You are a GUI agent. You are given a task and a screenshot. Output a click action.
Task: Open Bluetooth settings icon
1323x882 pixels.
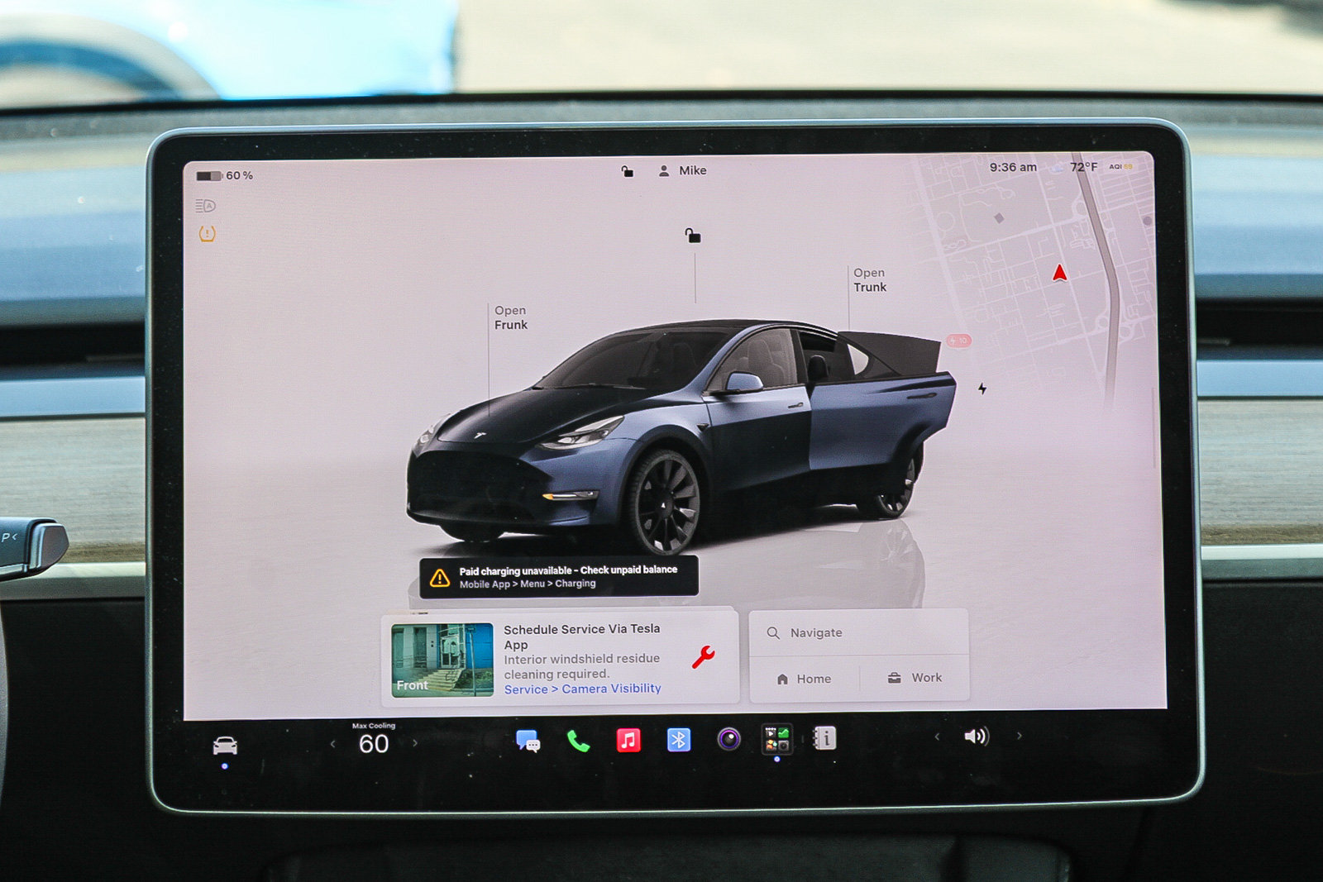click(x=679, y=739)
